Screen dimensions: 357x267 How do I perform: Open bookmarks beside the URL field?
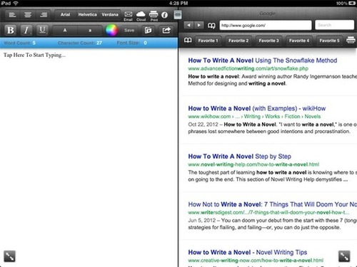pos(211,26)
